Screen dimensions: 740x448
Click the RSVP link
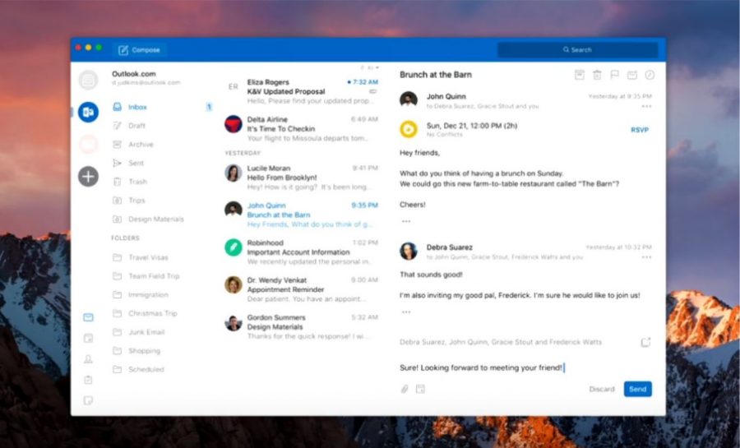639,130
